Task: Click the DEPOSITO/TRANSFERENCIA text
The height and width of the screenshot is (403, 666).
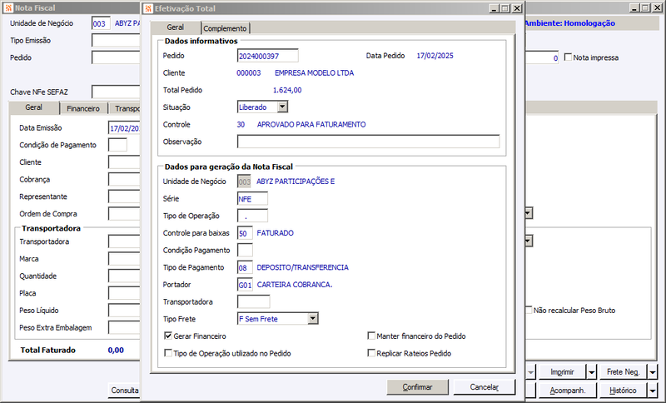Action: pos(302,267)
